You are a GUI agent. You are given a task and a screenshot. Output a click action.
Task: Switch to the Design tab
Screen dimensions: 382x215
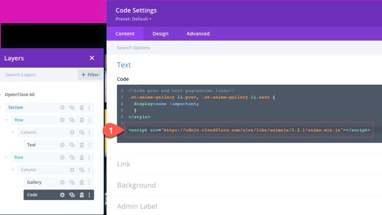pos(160,34)
